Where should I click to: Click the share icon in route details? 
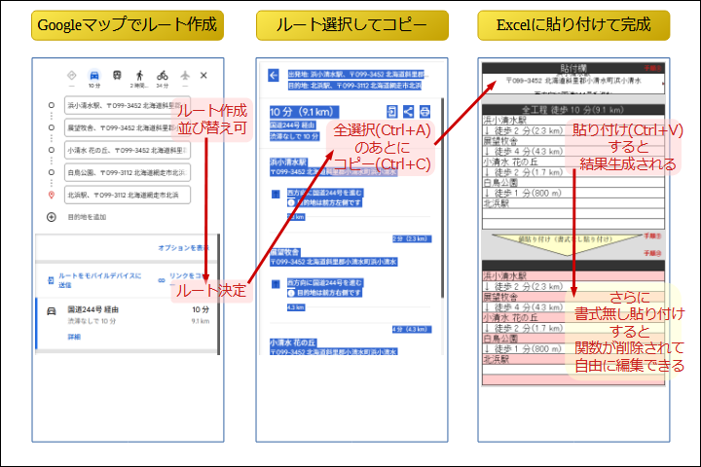[409, 111]
